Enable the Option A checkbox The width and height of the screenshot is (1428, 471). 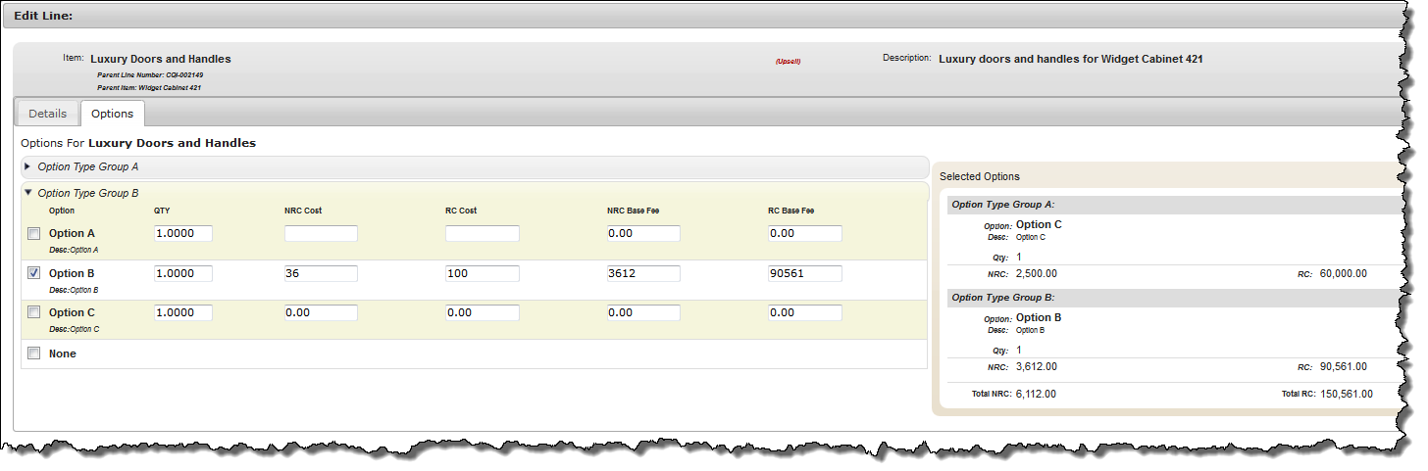coord(34,234)
